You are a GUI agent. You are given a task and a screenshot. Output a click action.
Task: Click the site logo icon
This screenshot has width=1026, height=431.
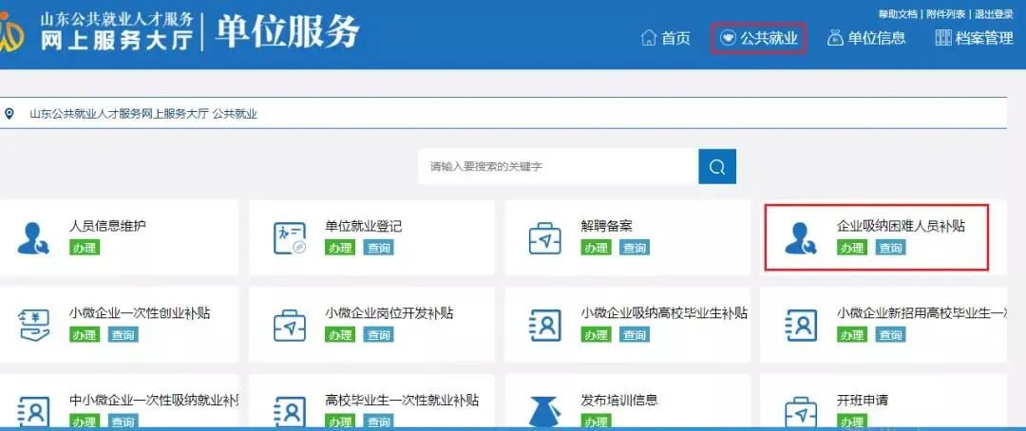[11, 31]
